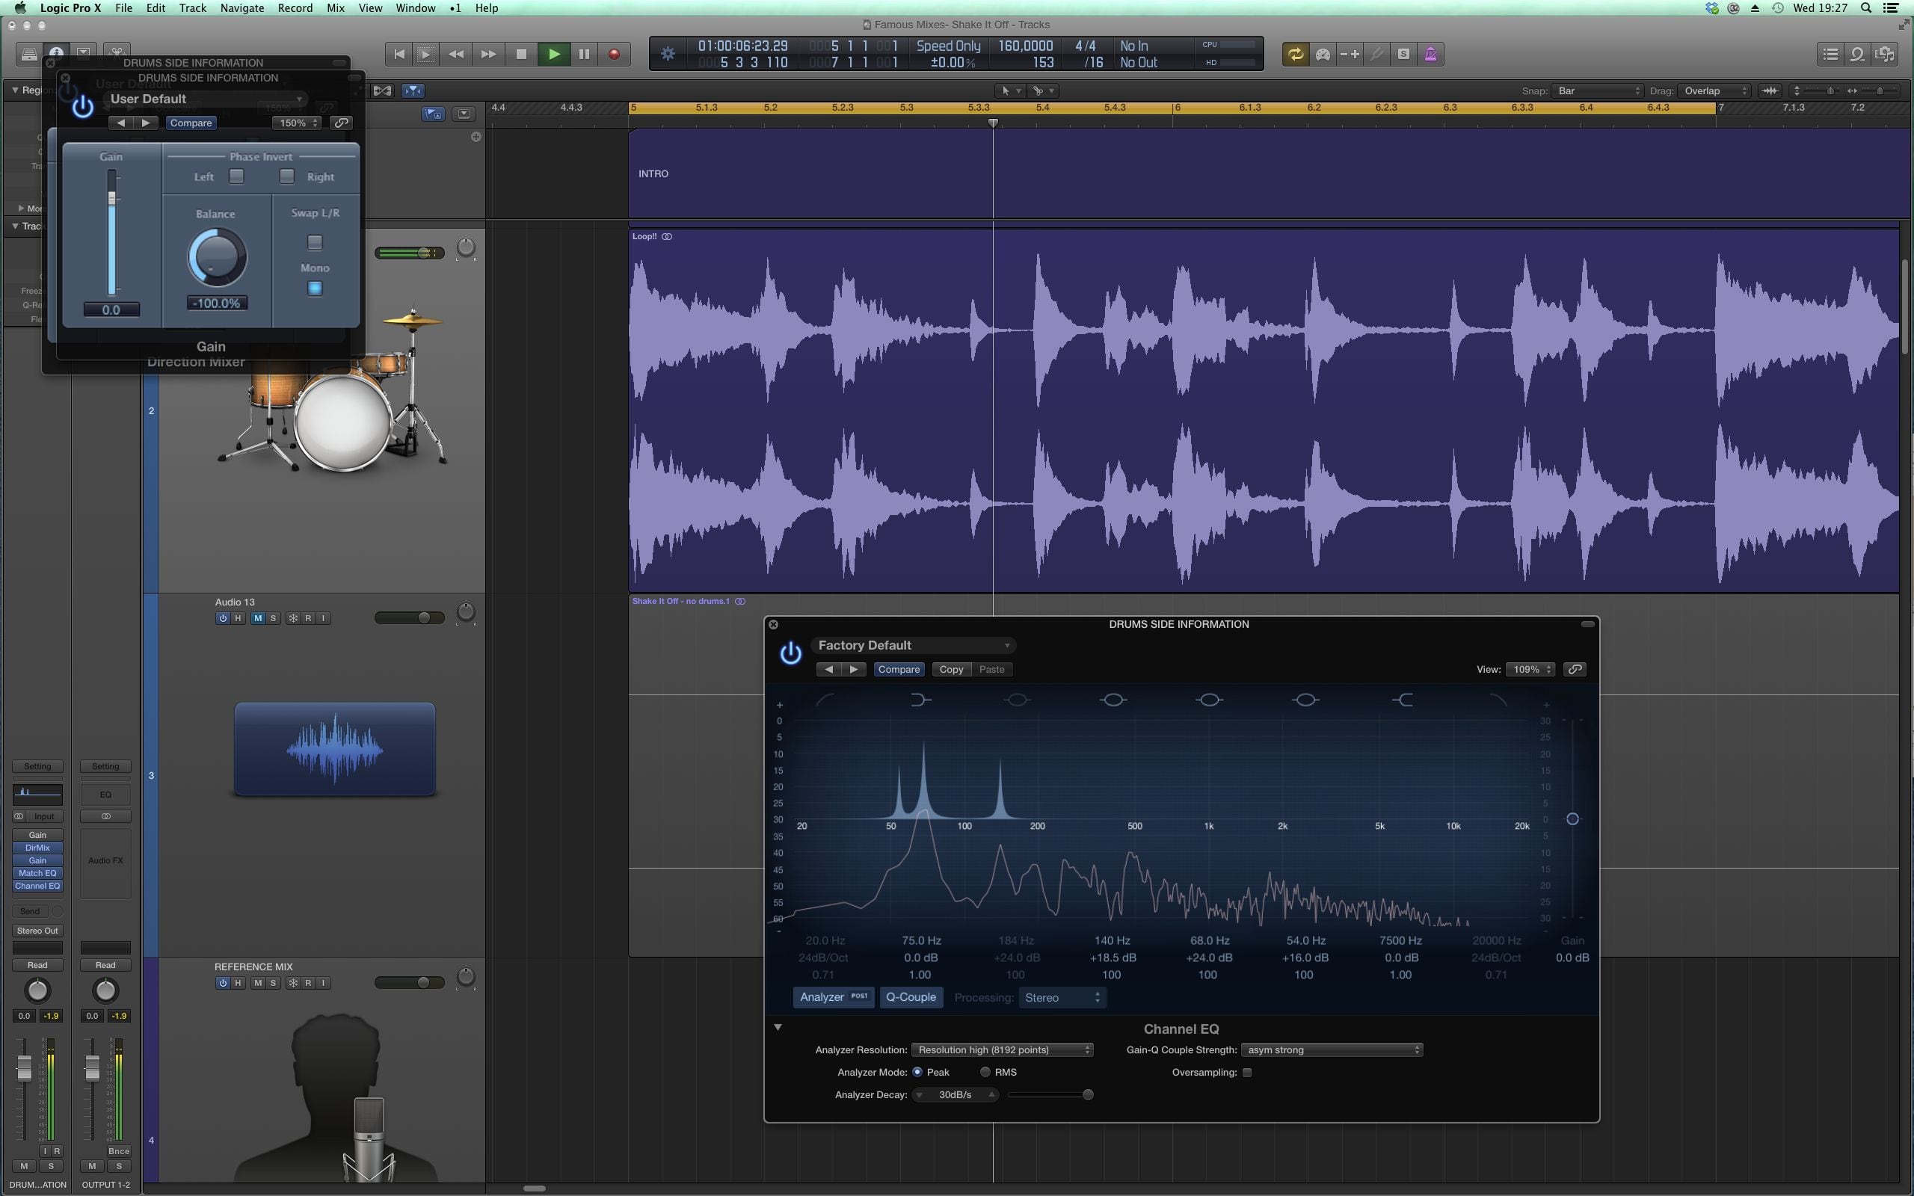Toggle the Analyzer button in Channel EQ

tap(834, 997)
